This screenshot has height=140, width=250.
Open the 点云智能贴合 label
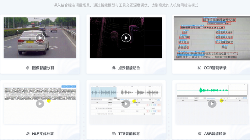pos(129,68)
